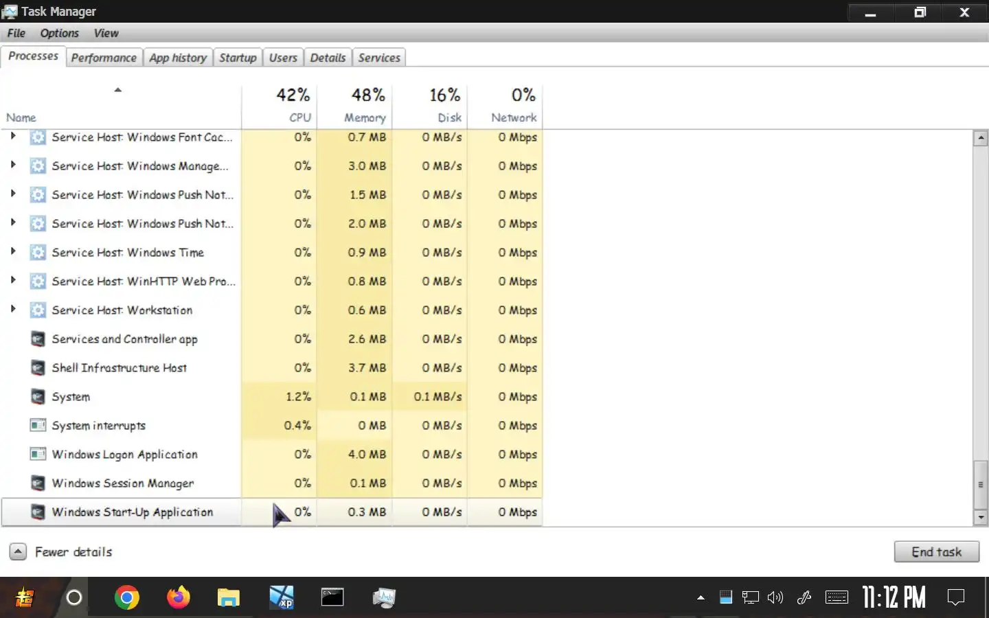Click the Windows Start-Up Application icon
The width and height of the screenshot is (989, 618).
coord(38,512)
